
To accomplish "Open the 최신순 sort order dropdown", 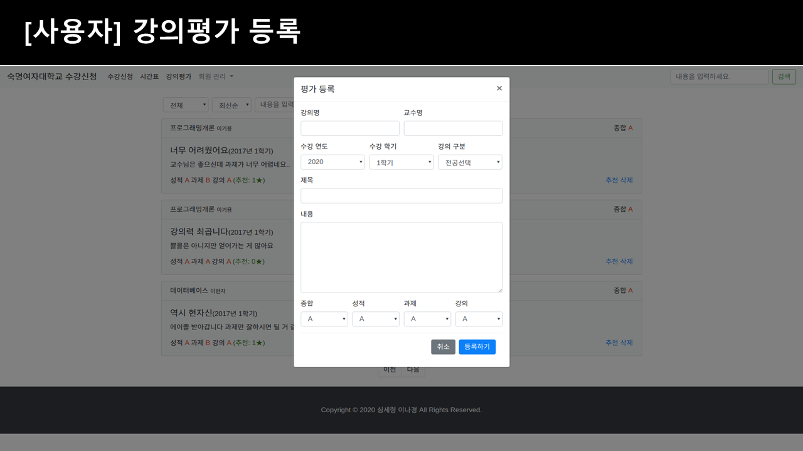I will [x=231, y=105].
